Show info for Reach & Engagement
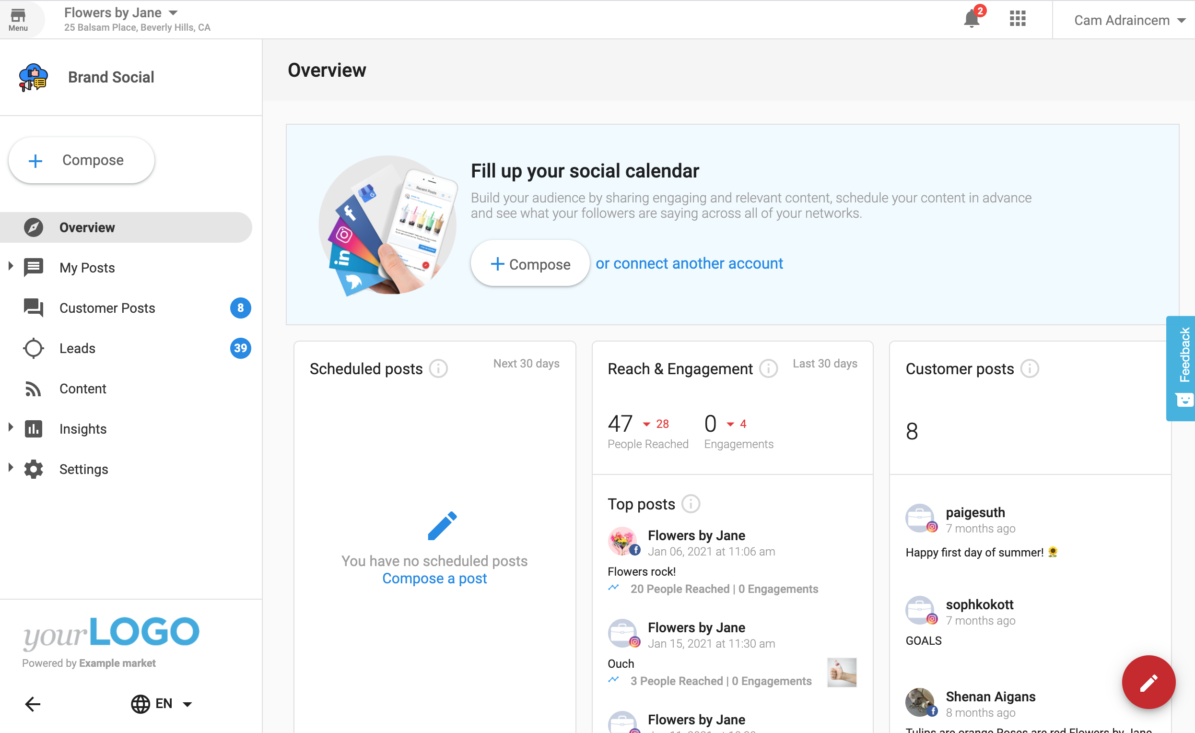This screenshot has width=1195, height=733. [768, 369]
